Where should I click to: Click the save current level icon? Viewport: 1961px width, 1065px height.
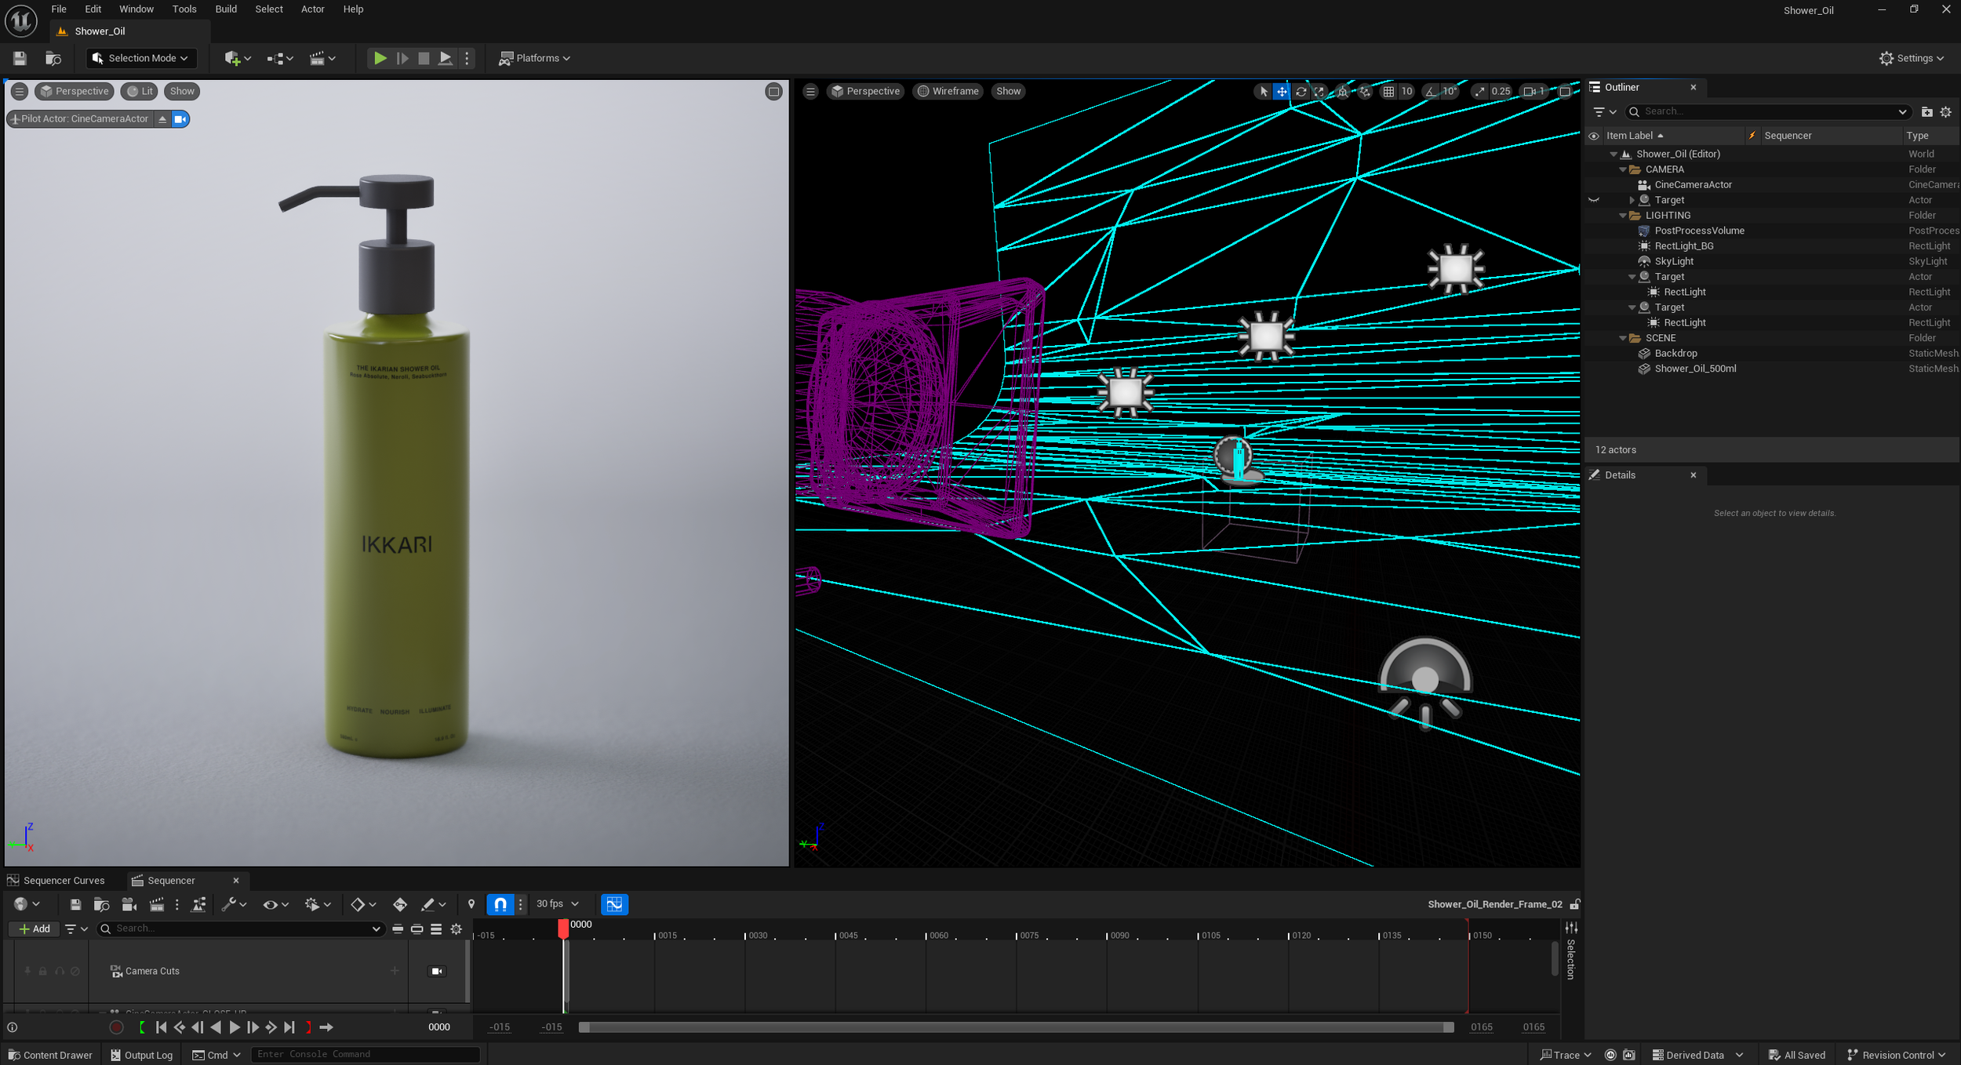pos(20,58)
